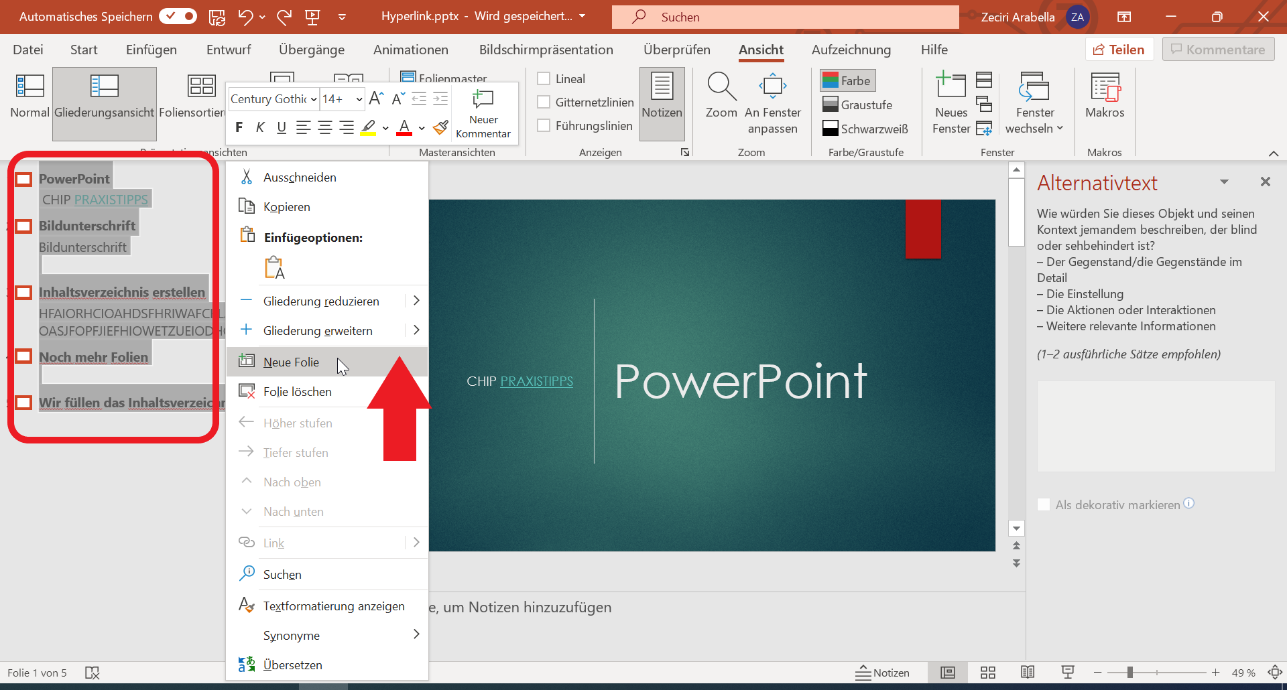1287x690 pixels.
Task: Adjust the zoom slider handle
Action: 1130,673
